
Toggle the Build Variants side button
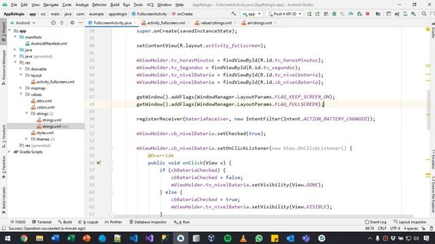pos(3,201)
